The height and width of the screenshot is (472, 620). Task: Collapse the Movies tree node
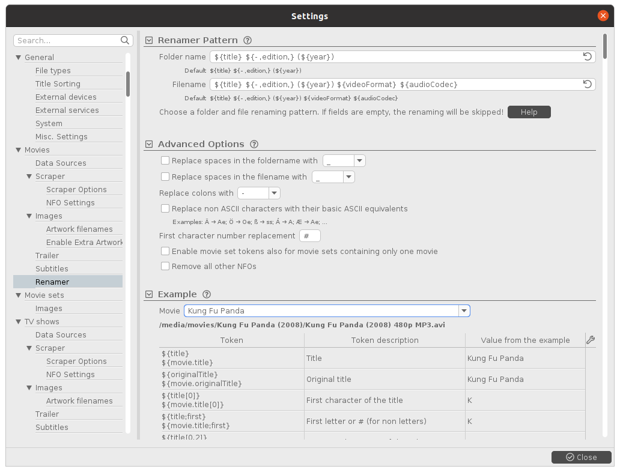point(19,150)
